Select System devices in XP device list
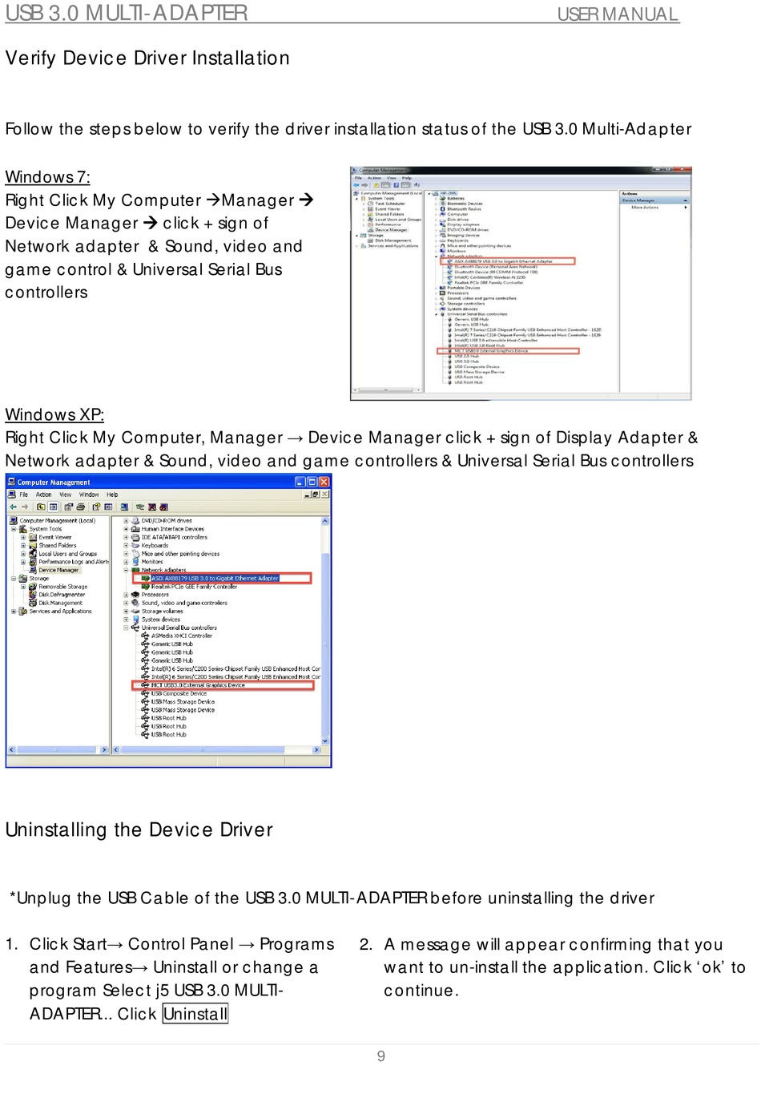 pyautogui.click(x=160, y=620)
